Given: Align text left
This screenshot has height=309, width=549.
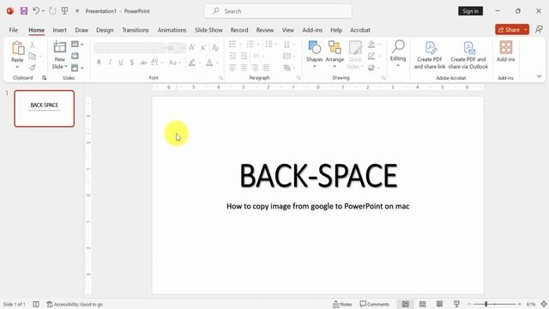Looking at the screenshot, I should click(x=232, y=68).
